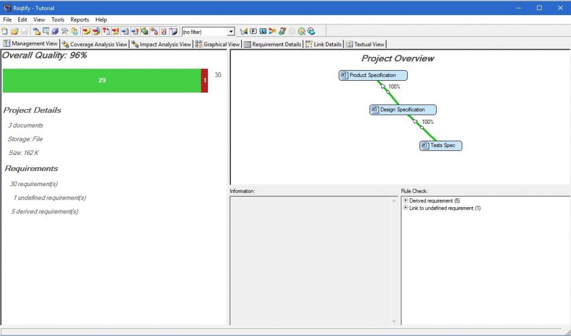Open the filter dropdown arrow
The height and width of the screenshot is (336, 571).
[x=231, y=32]
